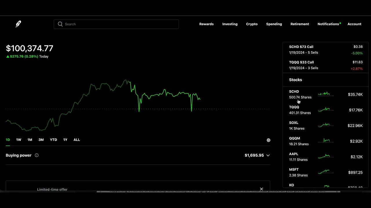Click the +2.87% TQQQ call change
Viewport: 371px width, 208px height.
357,69
